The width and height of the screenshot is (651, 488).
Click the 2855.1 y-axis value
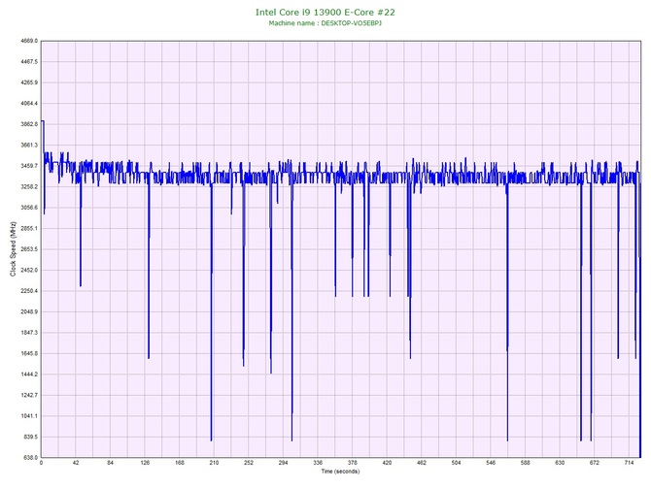pyautogui.click(x=29, y=228)
